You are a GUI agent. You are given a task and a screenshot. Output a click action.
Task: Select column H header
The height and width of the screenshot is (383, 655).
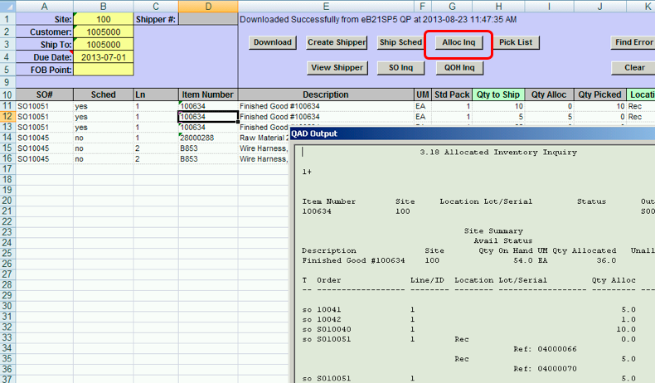(x=498, y=7)
